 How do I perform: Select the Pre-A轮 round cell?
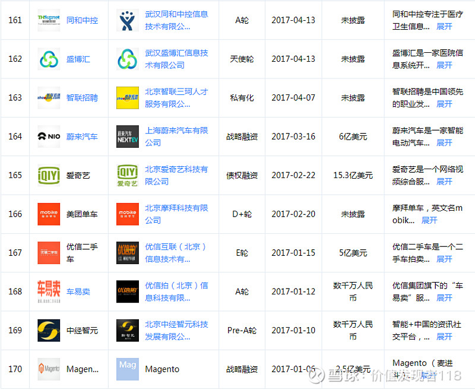(x=242, y=331)
